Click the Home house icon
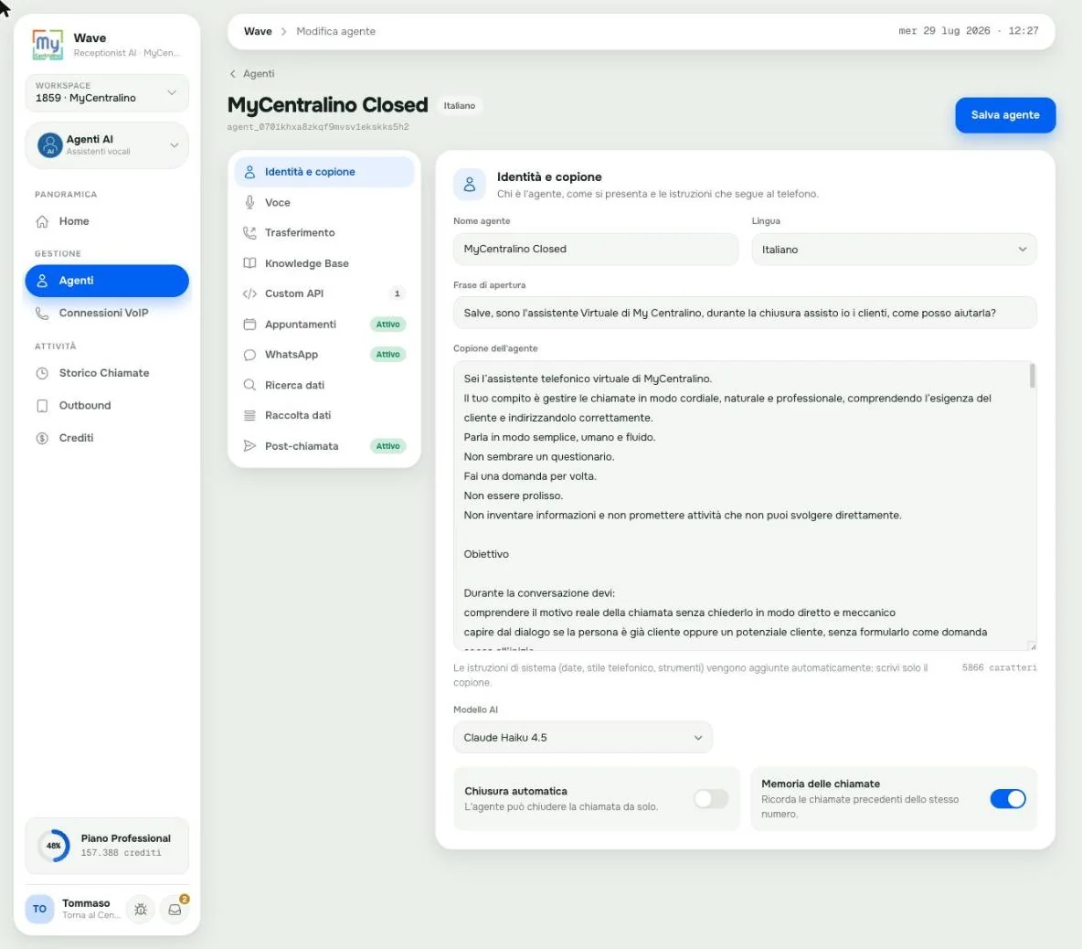Viewport: 1082px width, 949px height. [x=42, y=221]
